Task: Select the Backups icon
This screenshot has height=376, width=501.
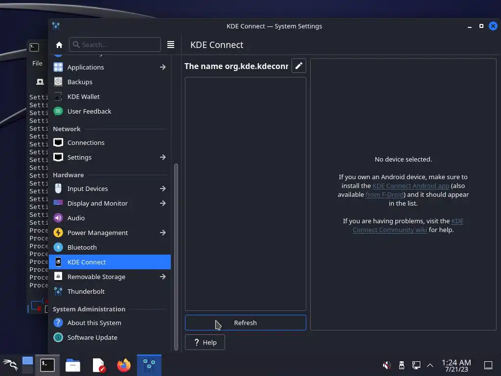Action: tap(58, 82)
